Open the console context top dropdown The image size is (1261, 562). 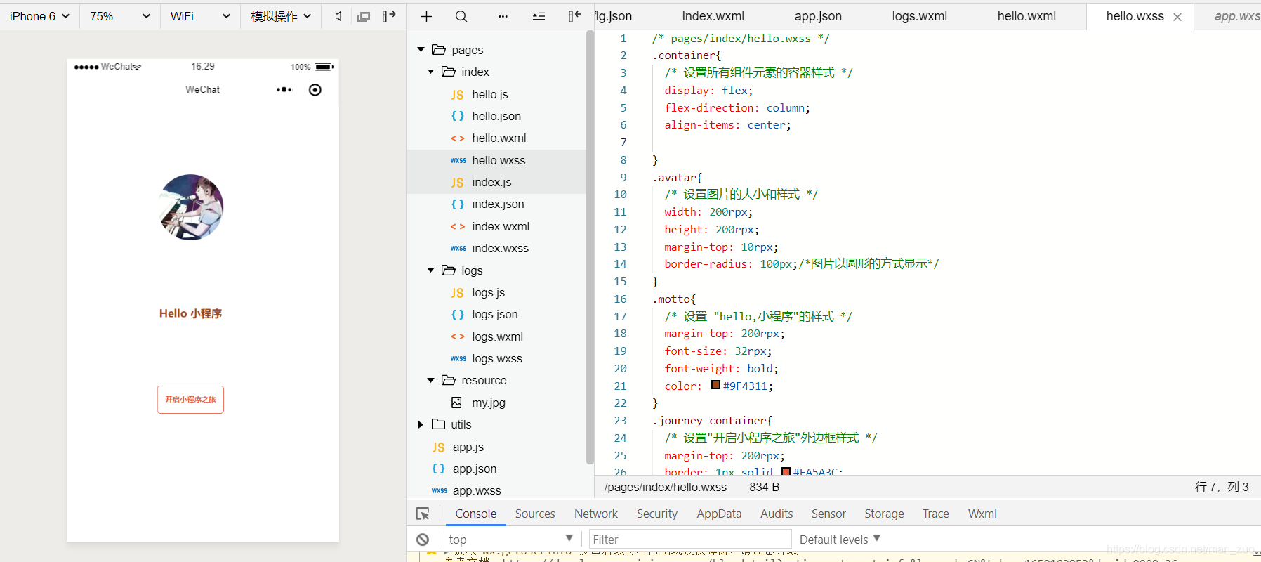(510, 540)
